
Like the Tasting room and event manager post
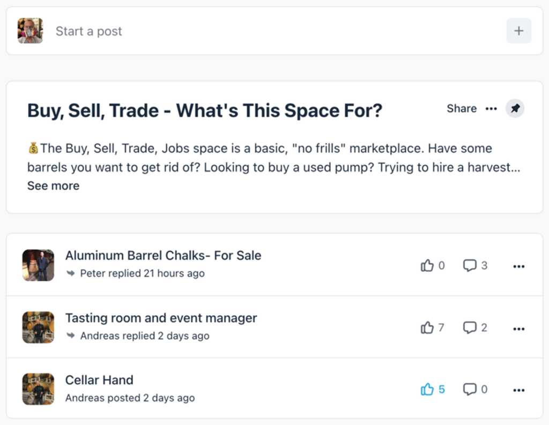tap(427, 328)
